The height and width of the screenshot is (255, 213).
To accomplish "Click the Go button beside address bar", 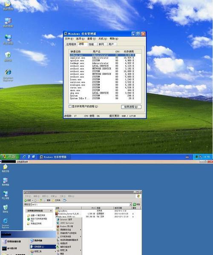I will (137, 205).
